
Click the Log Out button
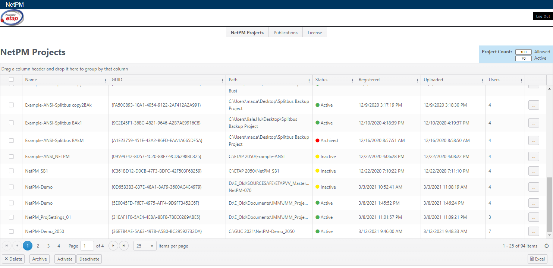543,16
